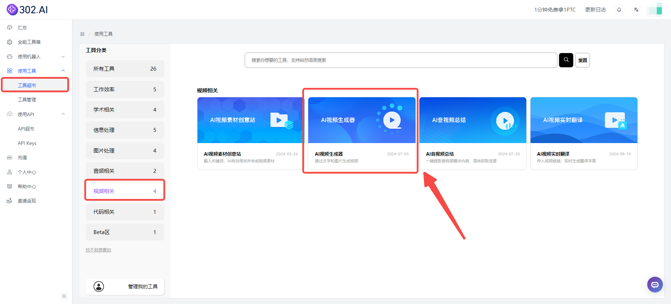Click description 通过文字和图片生成视频
The height and width of the screenshot is (304, 671).
(337, 161)
